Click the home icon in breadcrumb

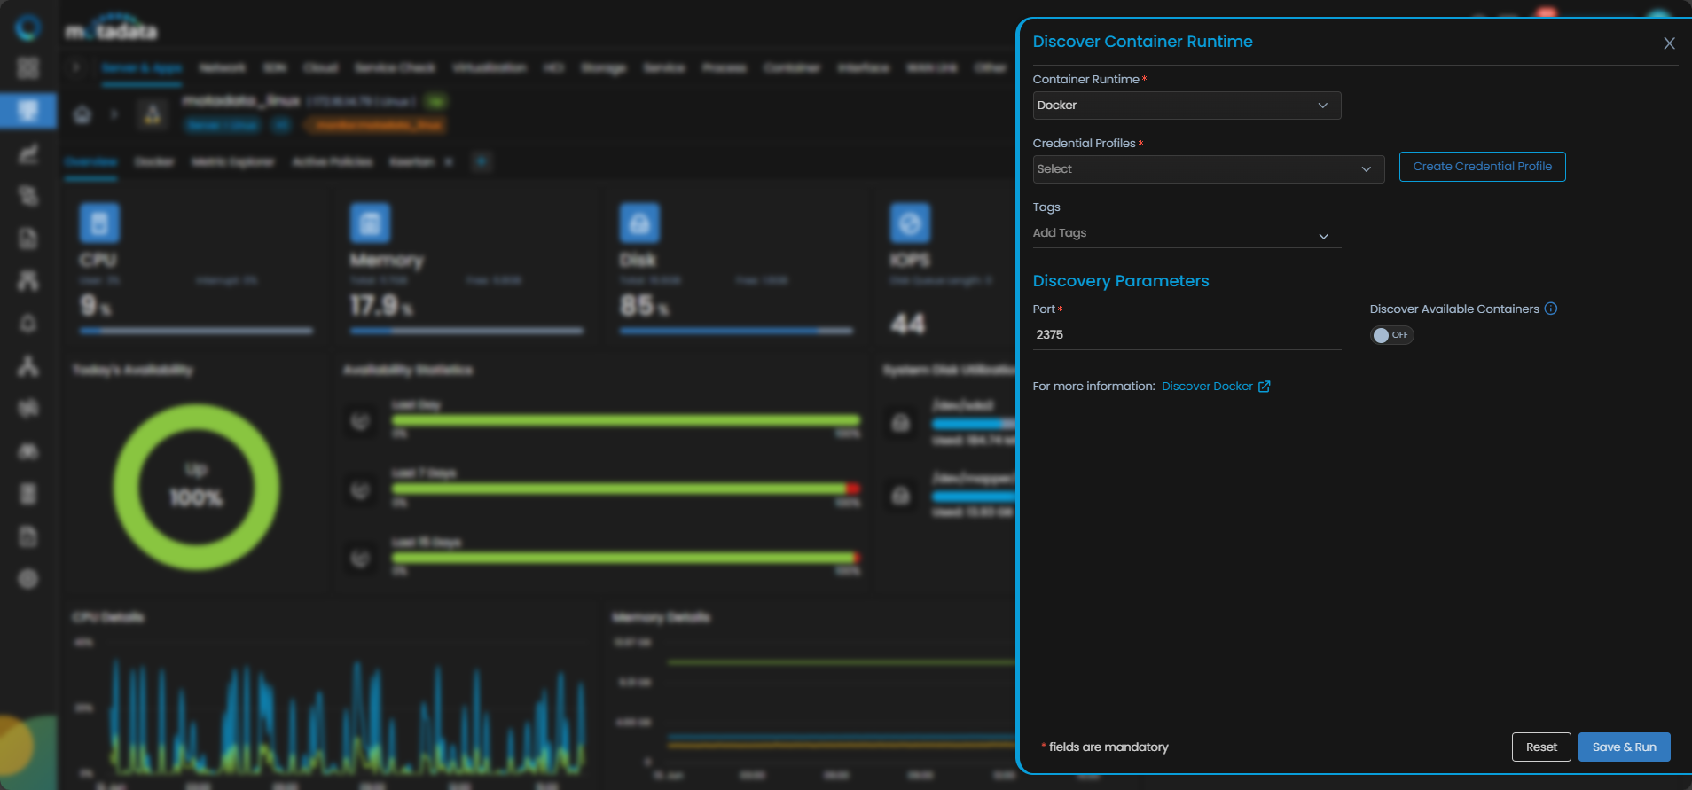(x=82, y=114)
